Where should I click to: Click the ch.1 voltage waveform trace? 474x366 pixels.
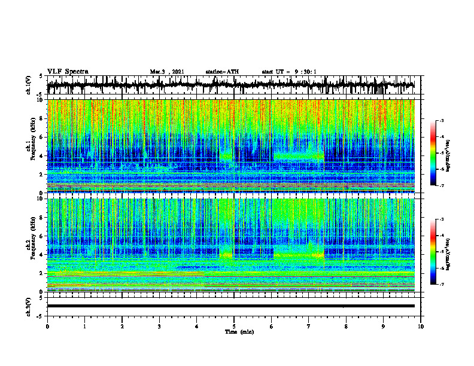(230, 85)
